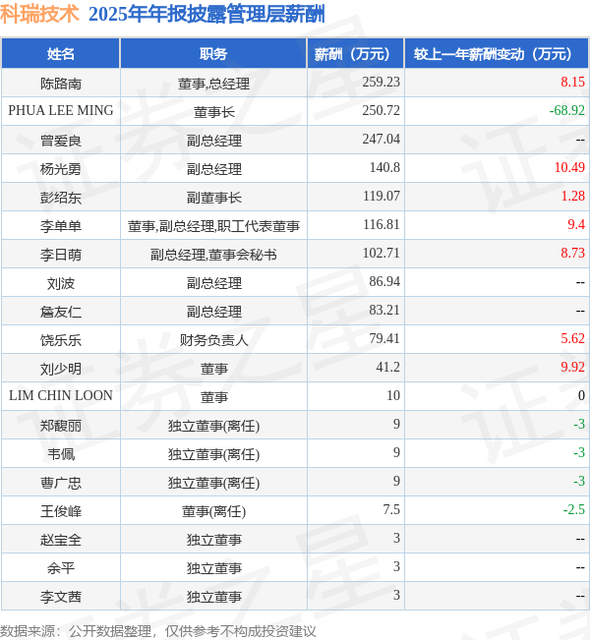Select the name 余平
The image size is (590, 640).
[x=61, y=568]
